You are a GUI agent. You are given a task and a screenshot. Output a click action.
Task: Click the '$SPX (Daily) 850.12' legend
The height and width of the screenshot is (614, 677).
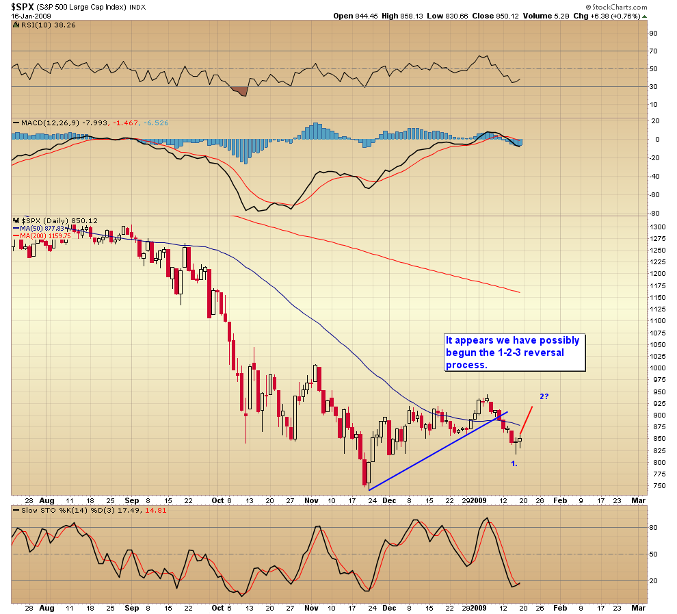[x=59, y=221]
